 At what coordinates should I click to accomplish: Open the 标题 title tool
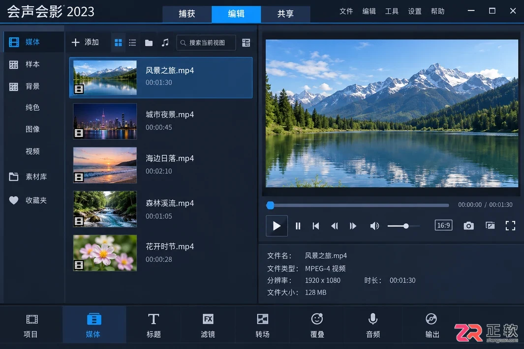point(154,325)
